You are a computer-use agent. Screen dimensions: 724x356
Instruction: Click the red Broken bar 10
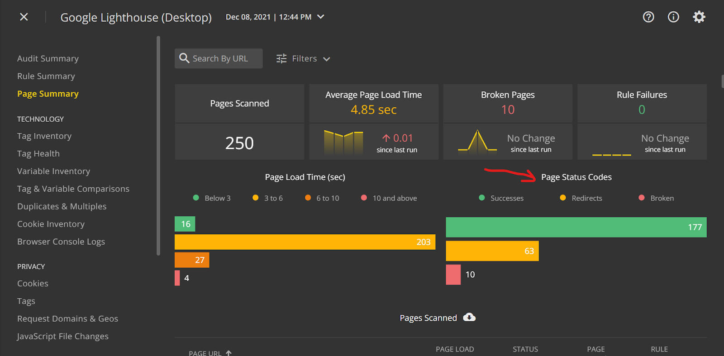453,275
